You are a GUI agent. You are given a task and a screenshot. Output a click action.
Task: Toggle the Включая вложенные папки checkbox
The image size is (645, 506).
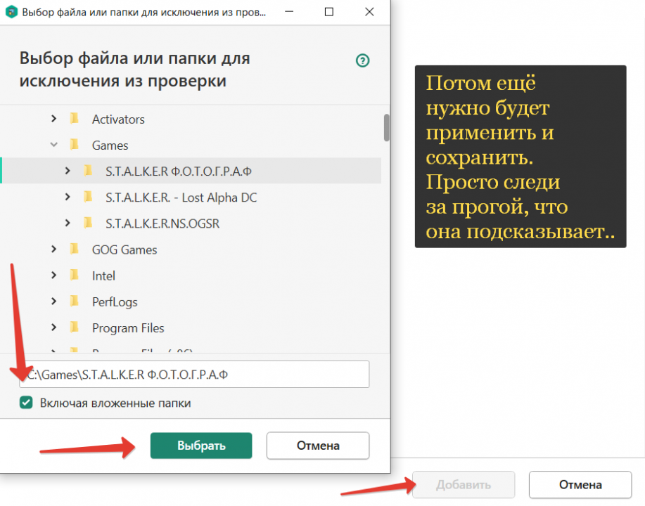click(26, 403)
